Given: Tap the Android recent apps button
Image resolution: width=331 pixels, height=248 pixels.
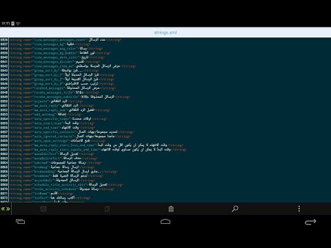Looking at the screenshot, I should tap(20, 221).
